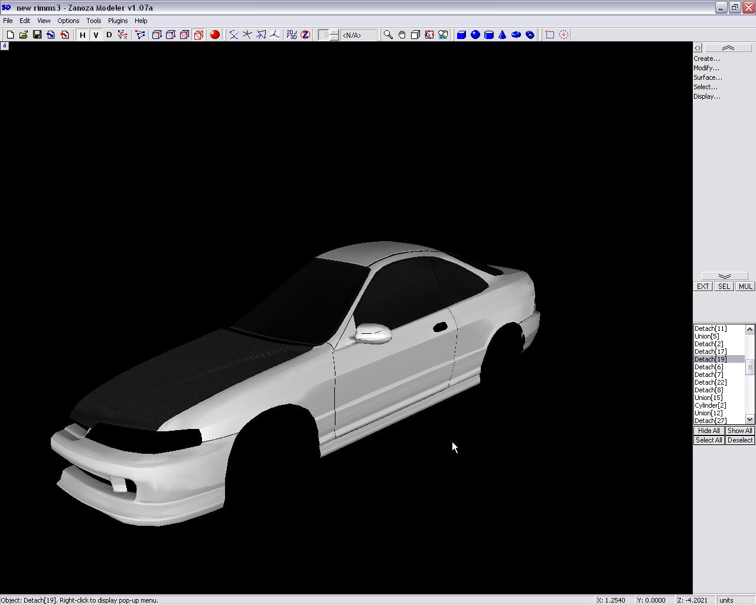756x605 pixels.
Task: Open the Tools menu
Action: (x=93, y=21)
